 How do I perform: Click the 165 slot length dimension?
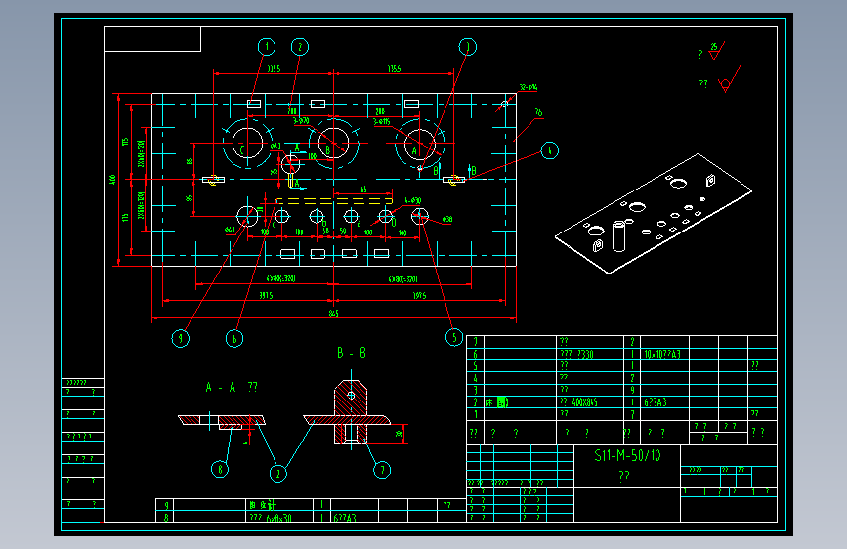point(362,190)
